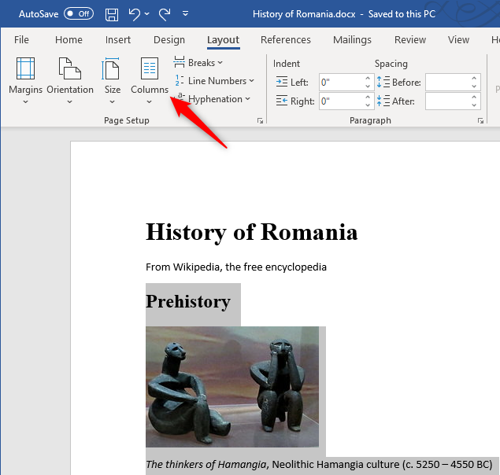Open the Line Numbers dropdown
This screenshot has height=475, width=500.
tap(214, 81)
